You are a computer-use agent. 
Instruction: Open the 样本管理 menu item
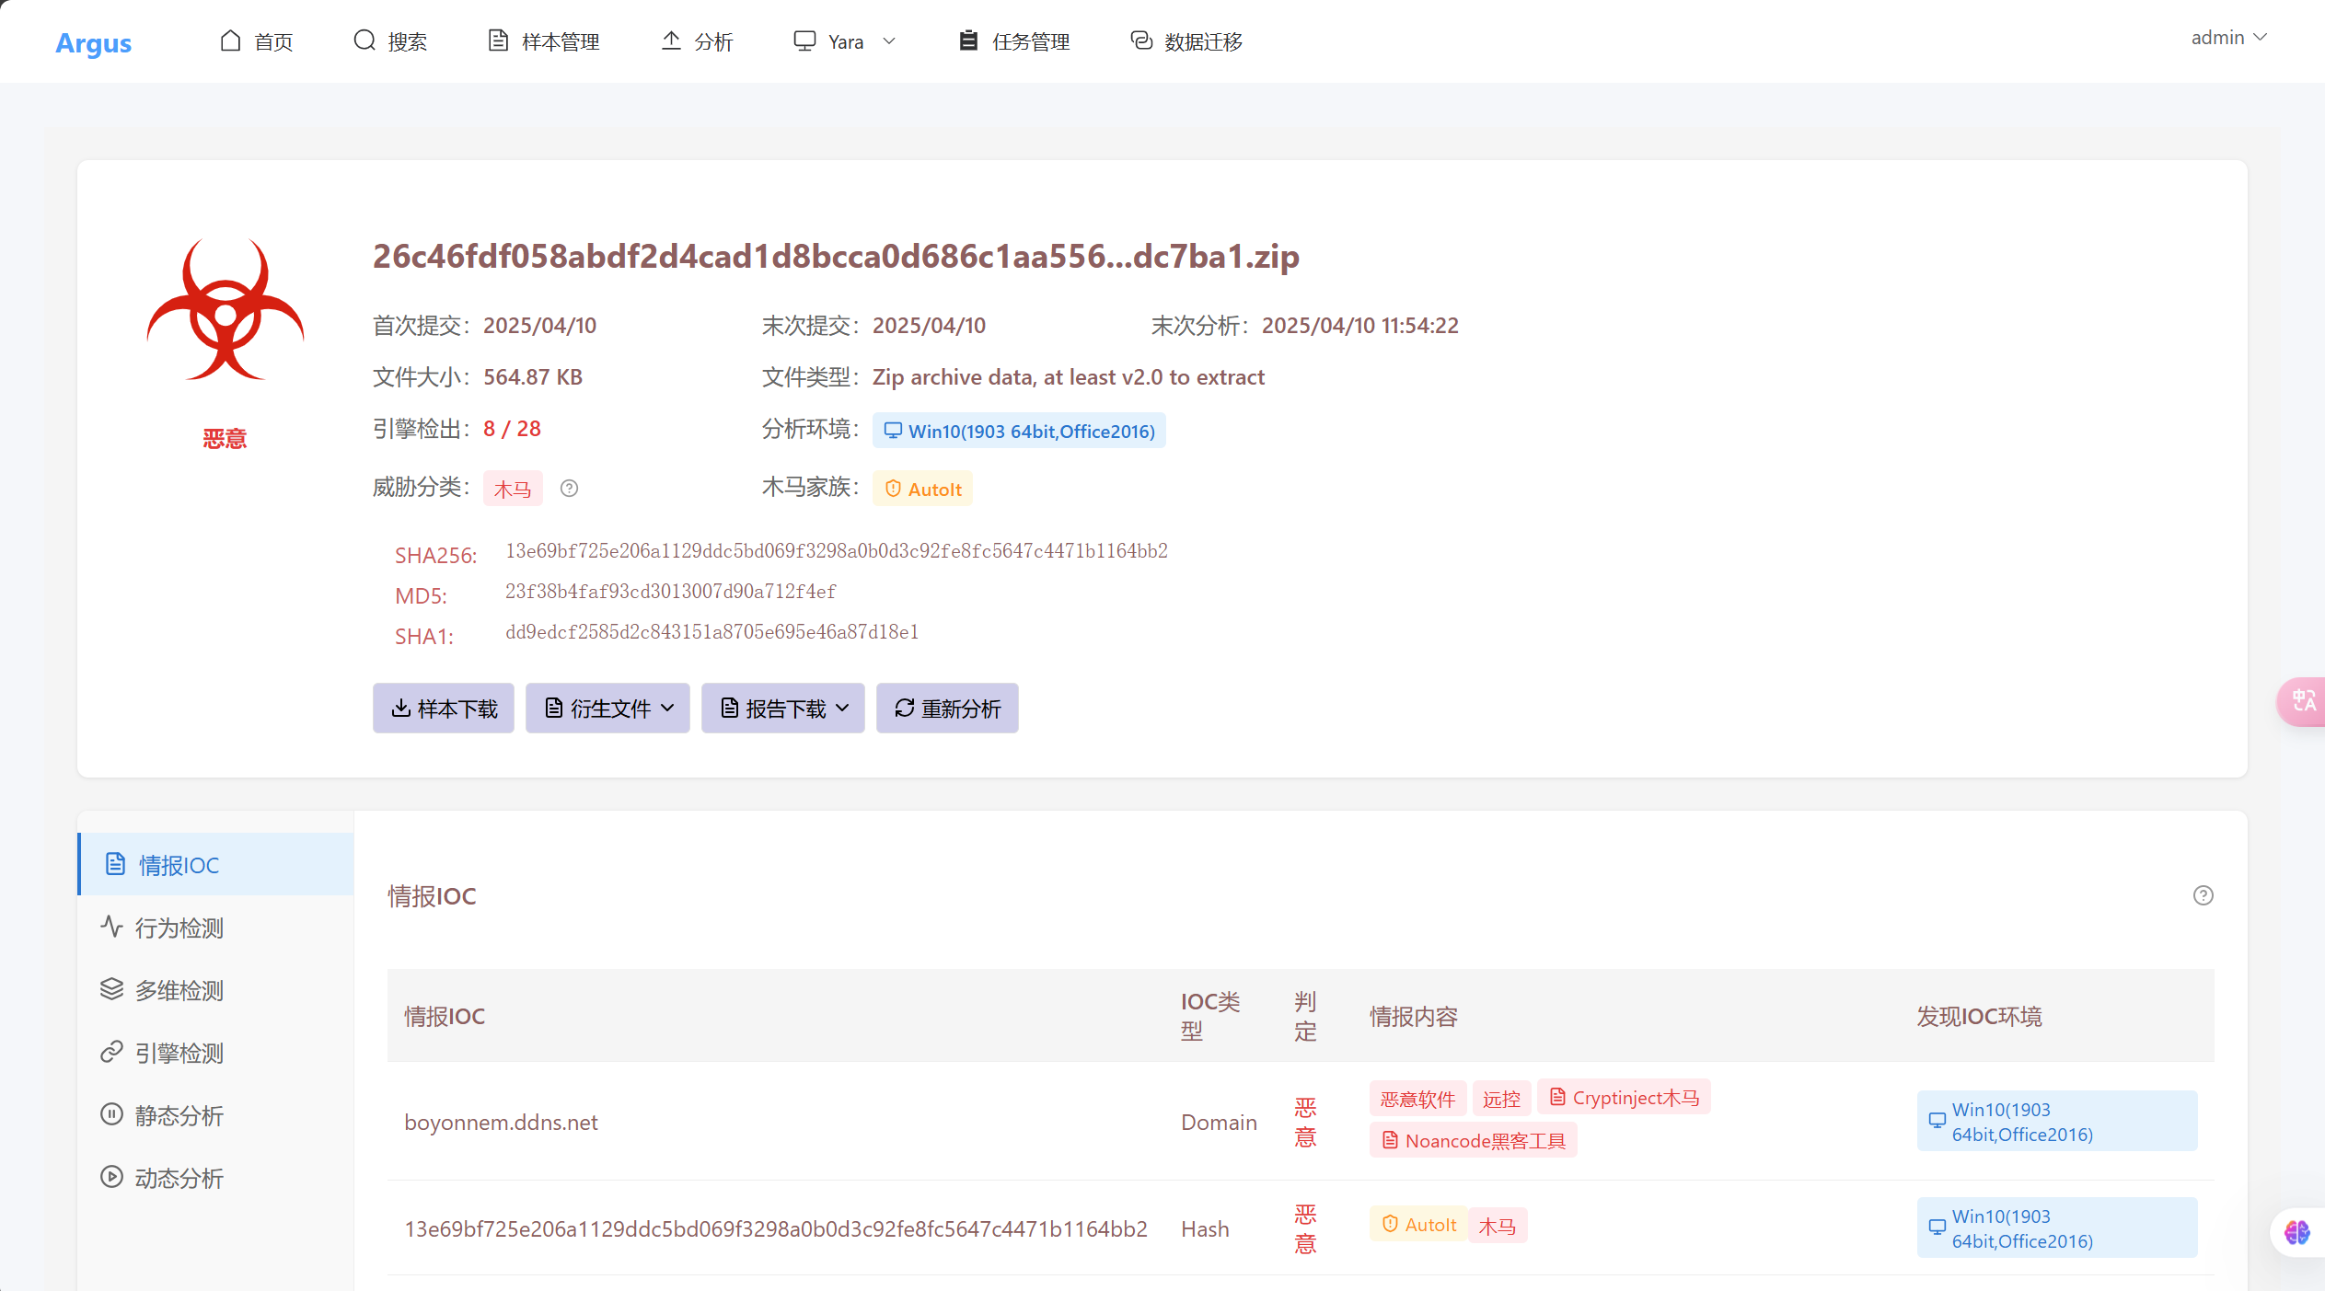pyautogui.click(x=543, y=41)
